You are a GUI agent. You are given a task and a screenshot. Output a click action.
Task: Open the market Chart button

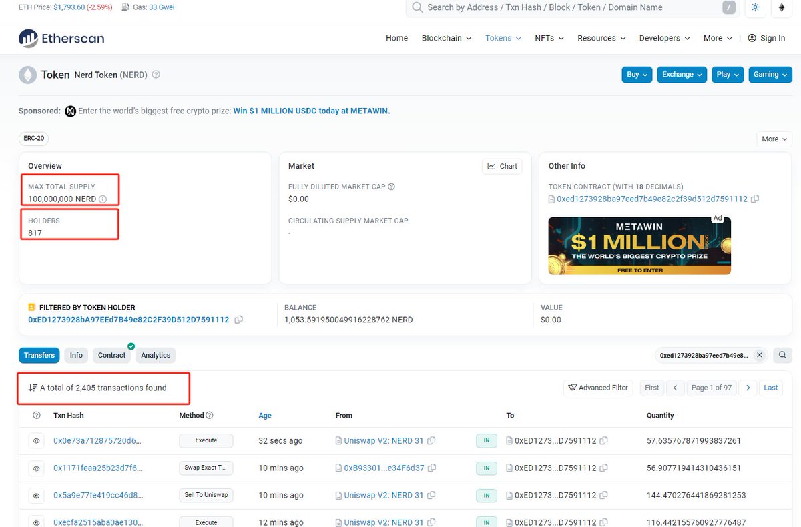click(502, 166)
